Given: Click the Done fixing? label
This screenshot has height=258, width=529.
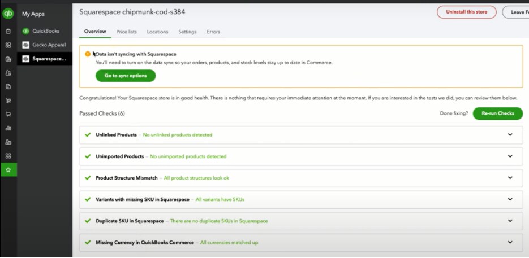Looking at the screenshot, I should (454, 113).
